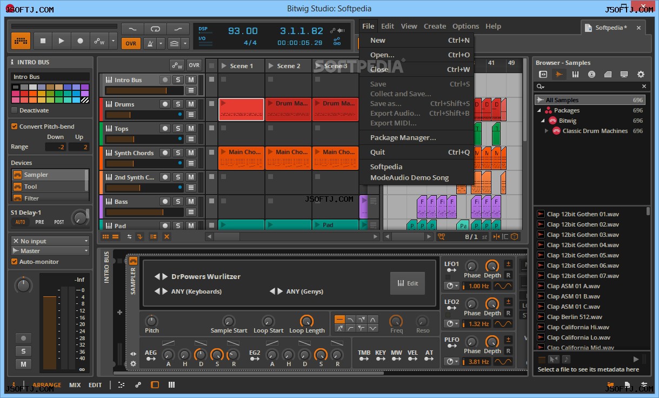Open the Create menu
Screen dimensions: 659x398
[435, 26]
